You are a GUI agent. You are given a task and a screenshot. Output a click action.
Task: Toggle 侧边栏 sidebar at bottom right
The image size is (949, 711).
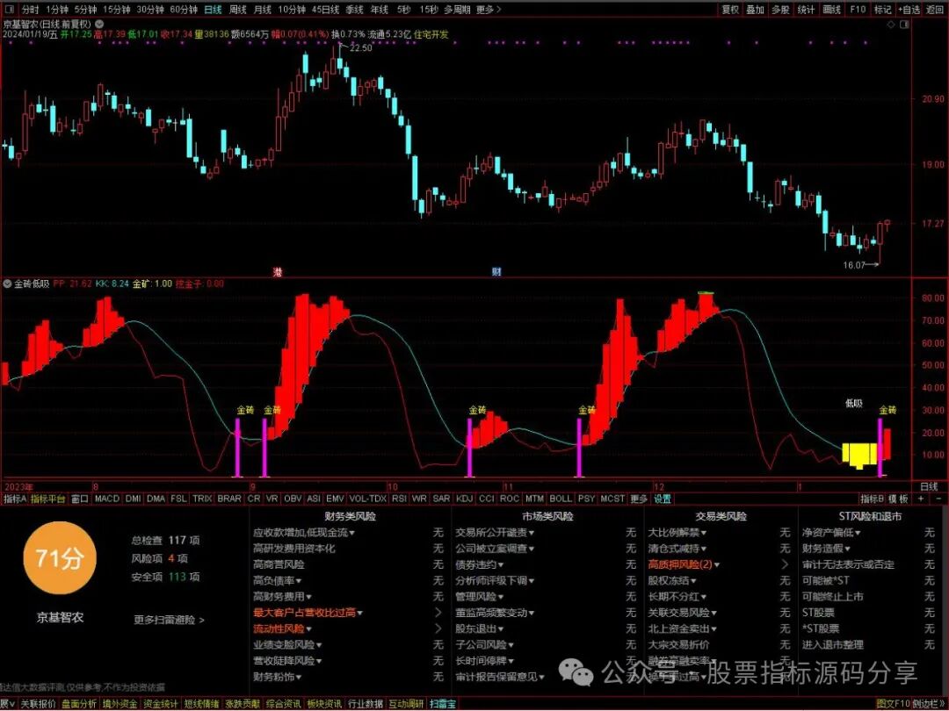[x=929, y=704]
